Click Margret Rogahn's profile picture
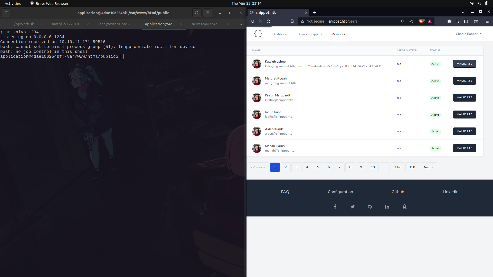The image size is (493, 277). pos(257,81)
